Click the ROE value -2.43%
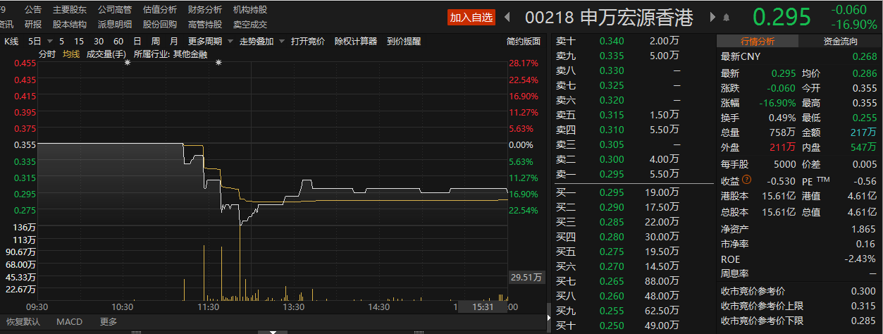This screenshot has width=883, height=334. pyautogui.click(x=862, y=259)
